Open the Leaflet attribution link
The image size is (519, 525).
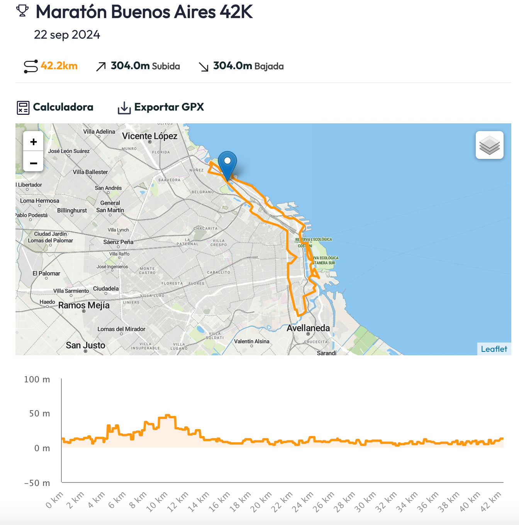pyautogui.click(x=494, y=349)
